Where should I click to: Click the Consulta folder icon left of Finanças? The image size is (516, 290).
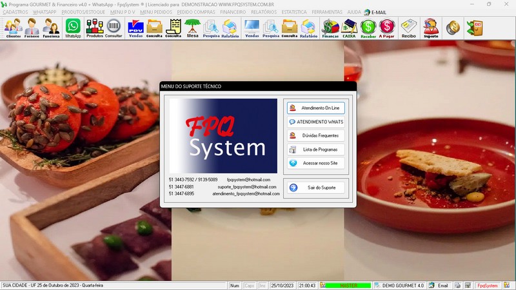(x=289, y=28)
